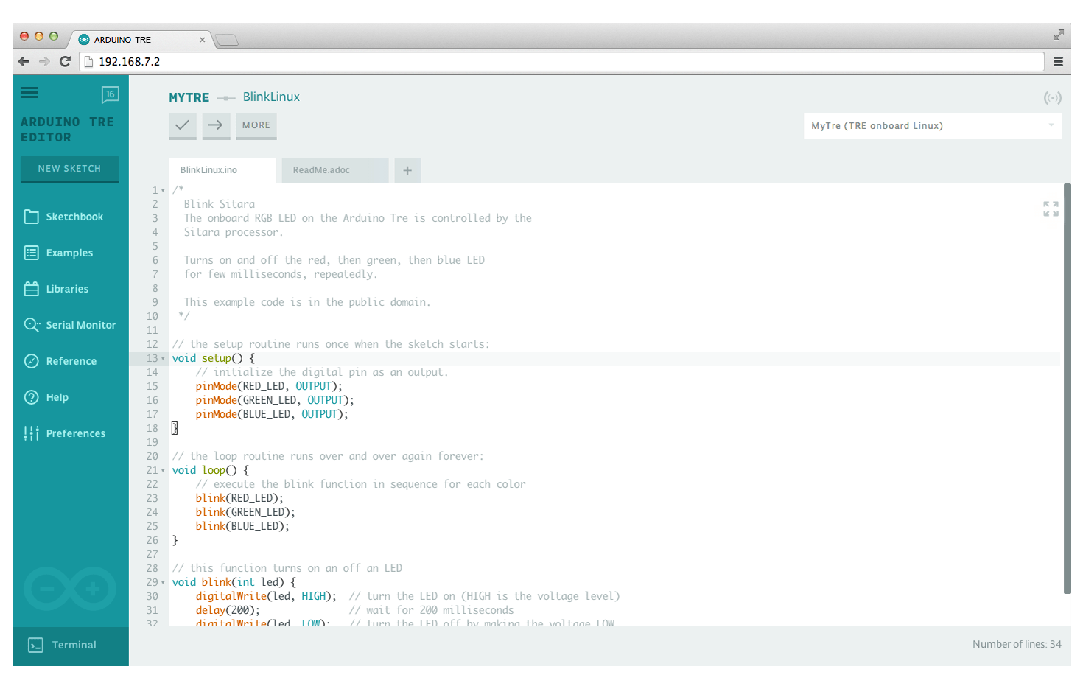Screen dimensions: 1083x689
Task: Open Preferences settings
Action: [75, 433]
